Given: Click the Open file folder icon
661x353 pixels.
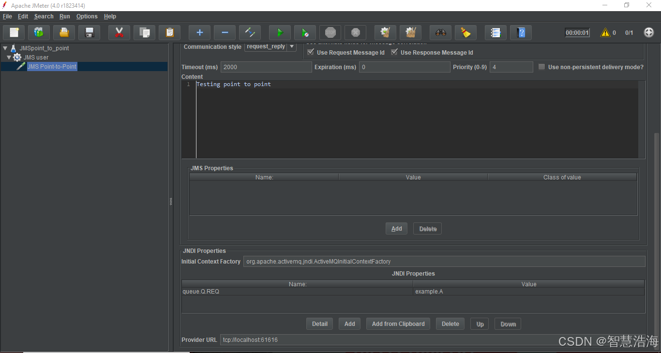Looking at the screenshot, I should (64, 32).
